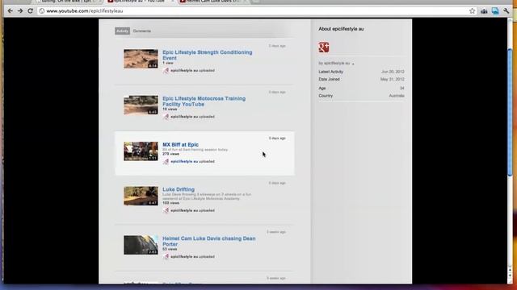The width and height of the screenshot is (517, 290).
Task: Click the page's vertical scrollbar thumb
Action: (x=510, y=113)
